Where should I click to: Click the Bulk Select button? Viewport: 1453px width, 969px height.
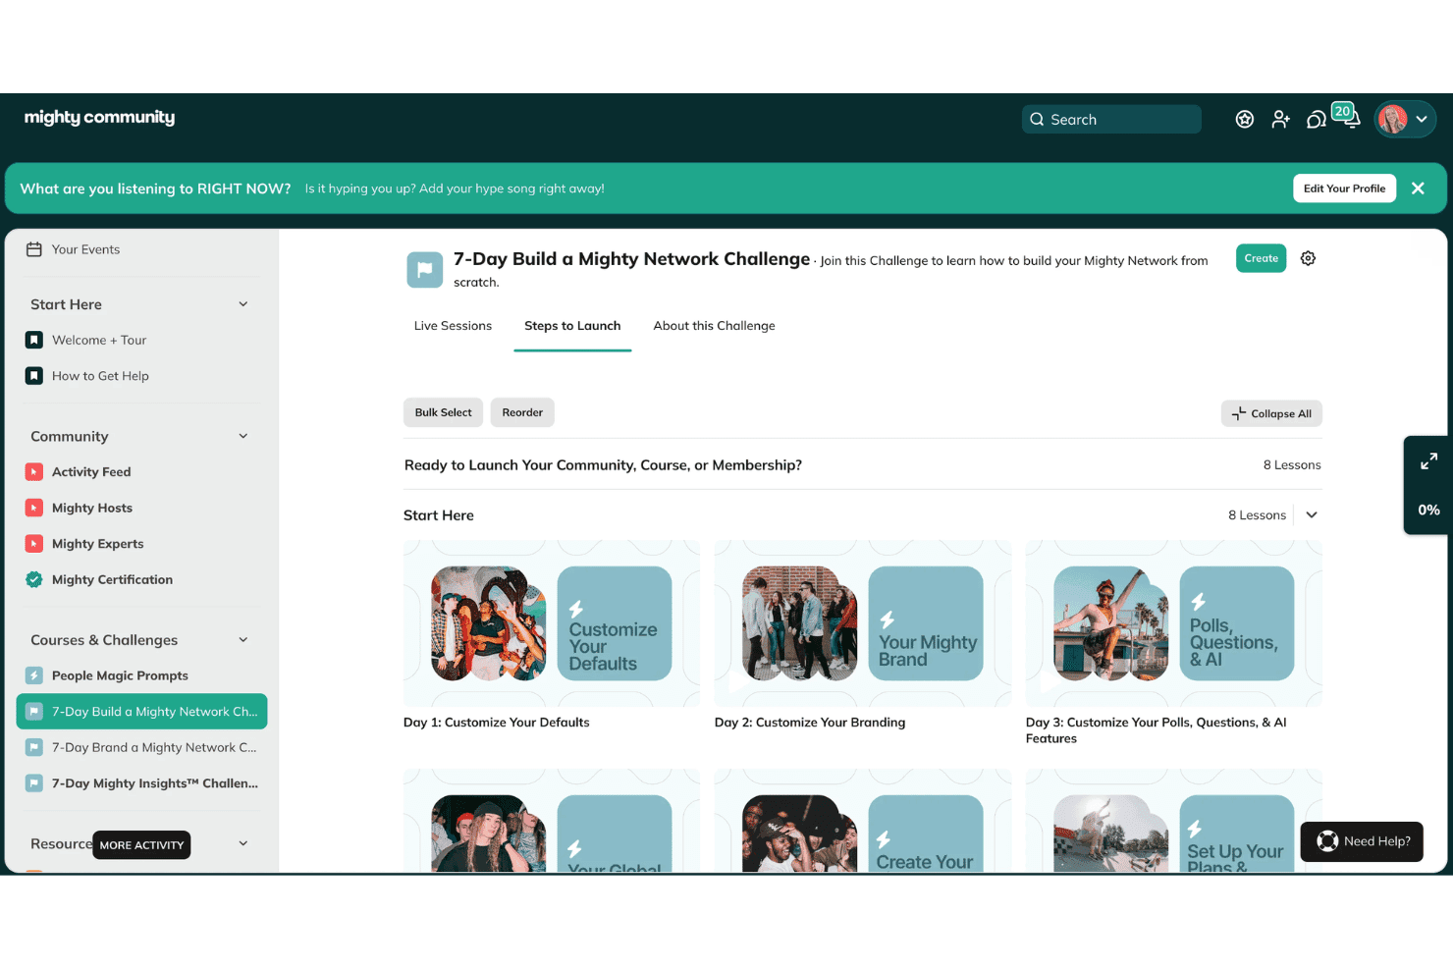coord(443,412)
